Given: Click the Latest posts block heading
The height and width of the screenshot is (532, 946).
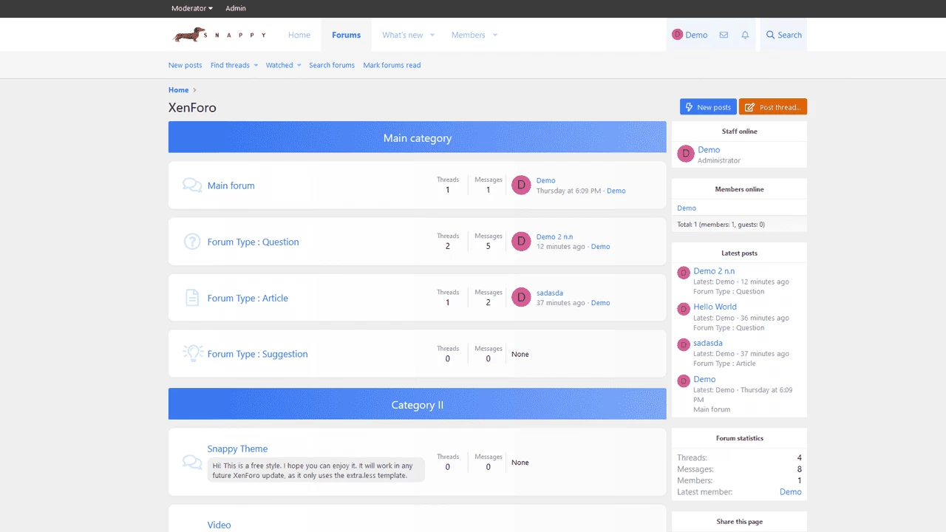Looking at the screenshot, I should coord(739,253).
